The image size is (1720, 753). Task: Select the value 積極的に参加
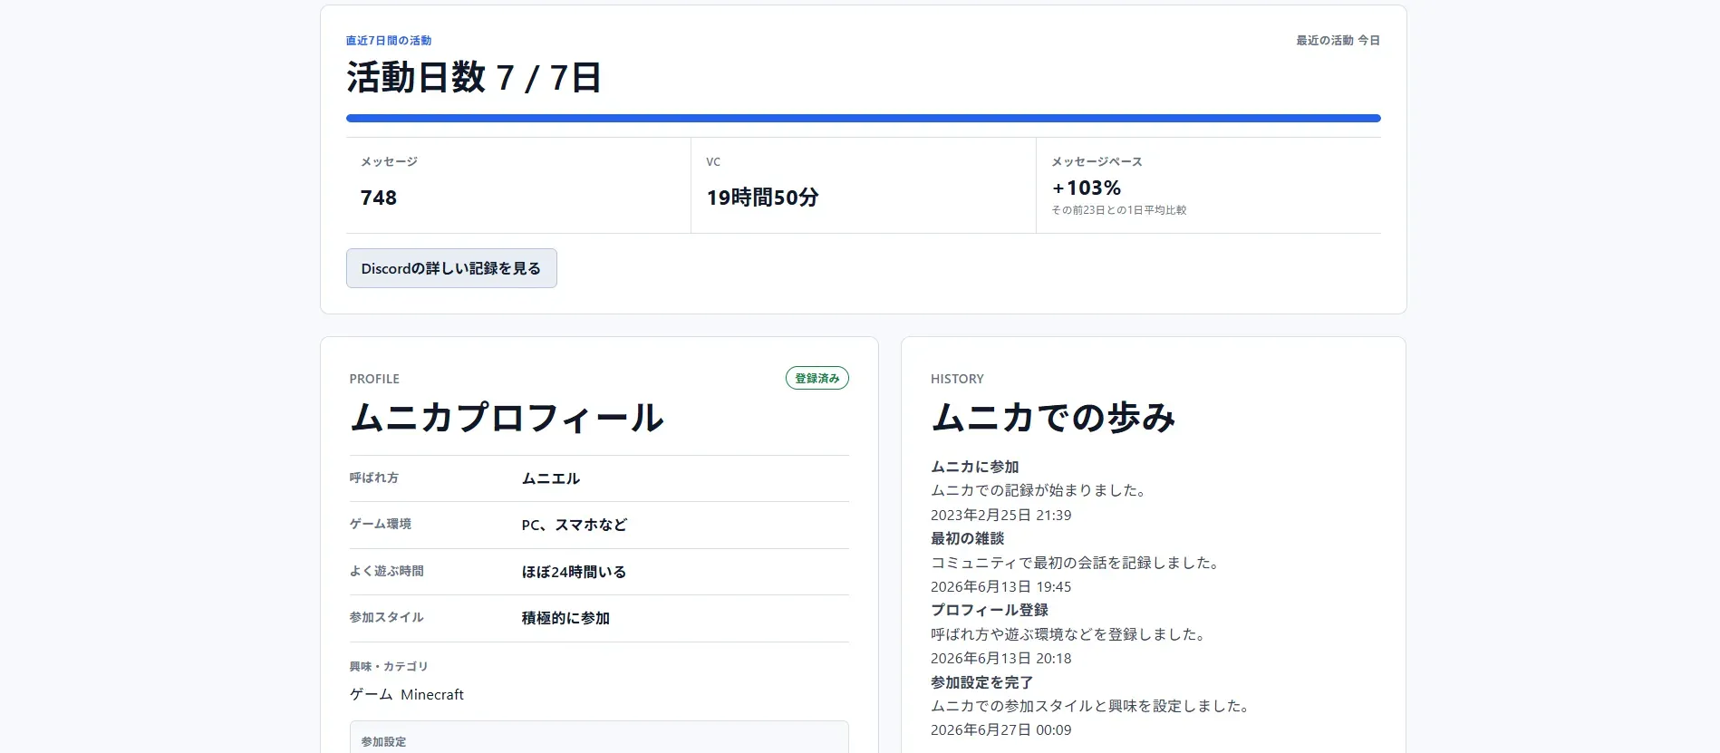pyautogui.click(x=565, y=618)
